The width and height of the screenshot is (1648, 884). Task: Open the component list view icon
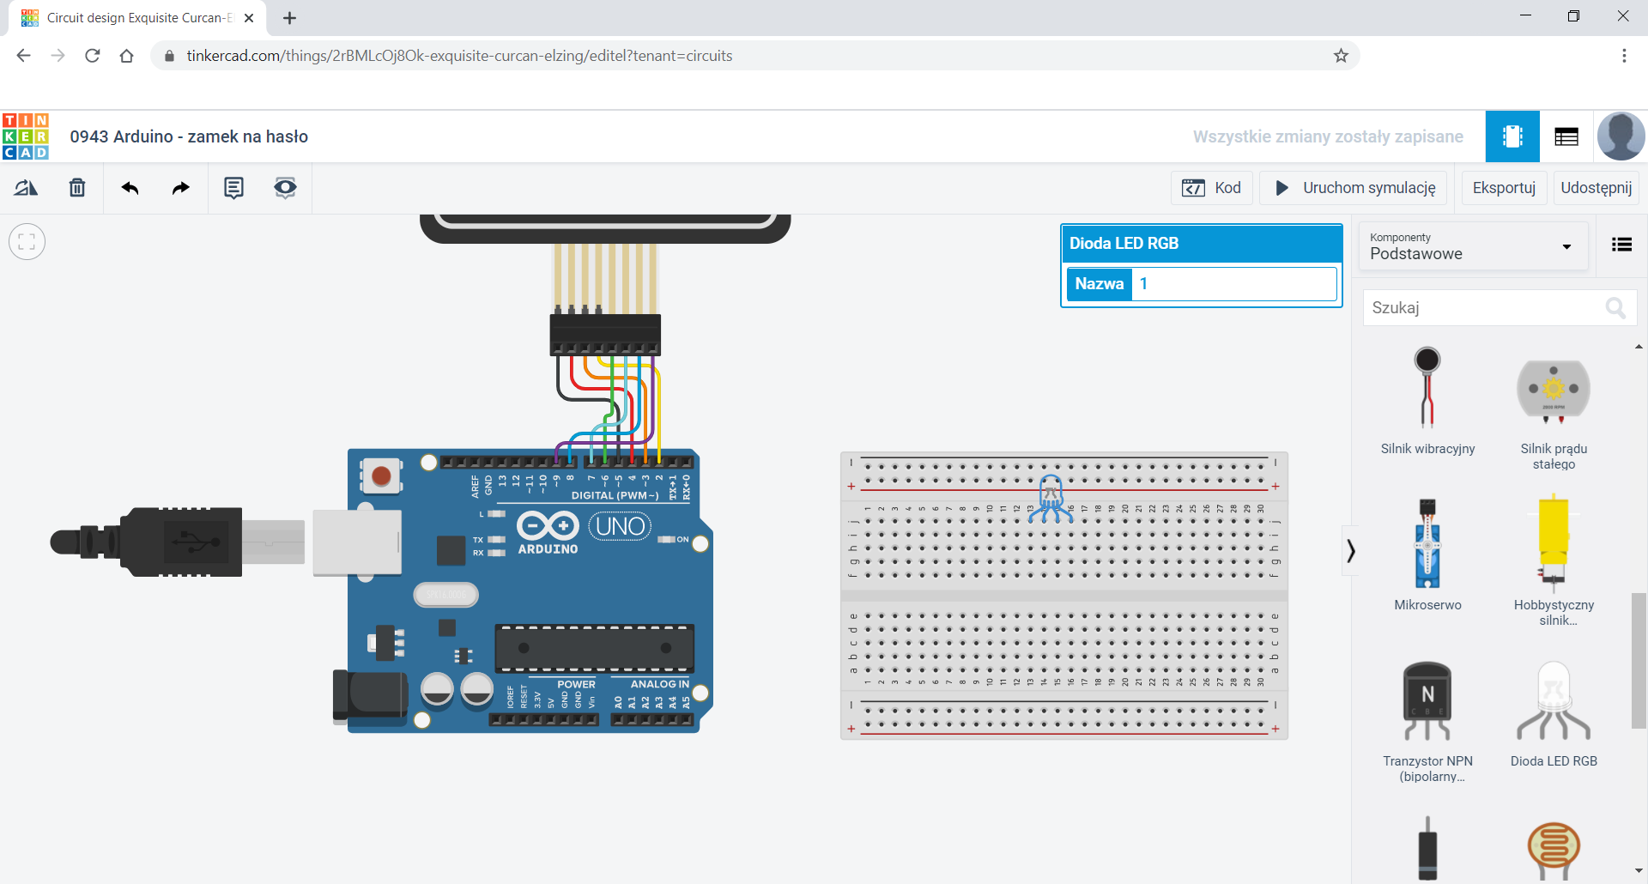(x=1621, y=245)
